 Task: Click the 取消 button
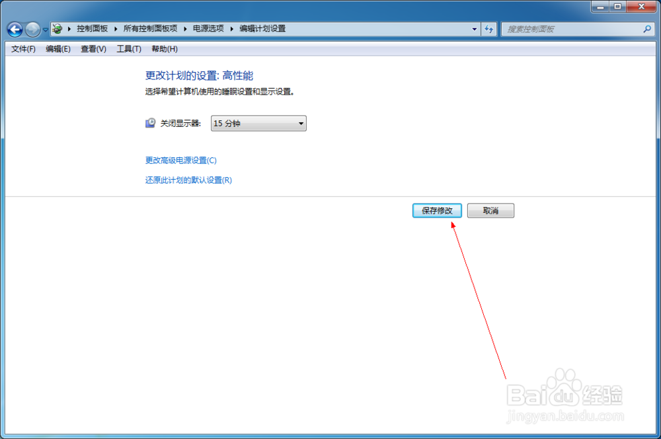point(490,210)
